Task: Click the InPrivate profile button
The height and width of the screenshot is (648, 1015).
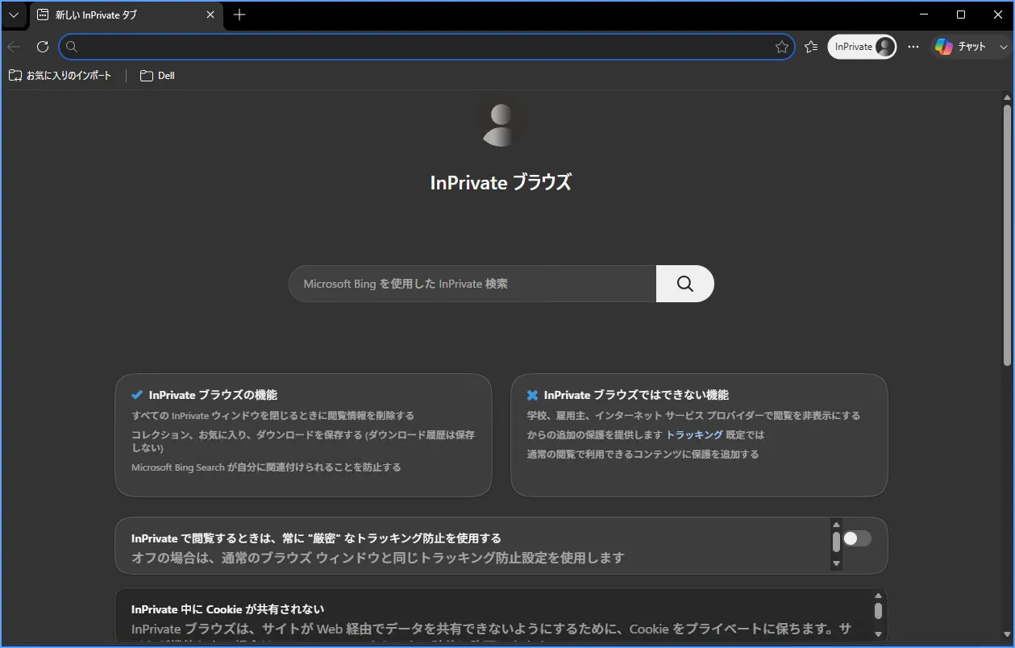Action: pyautogui.click(x=862, y=47)
